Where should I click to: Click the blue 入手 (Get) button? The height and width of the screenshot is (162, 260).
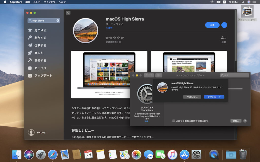pyautogui.click(x=212, y=25)
